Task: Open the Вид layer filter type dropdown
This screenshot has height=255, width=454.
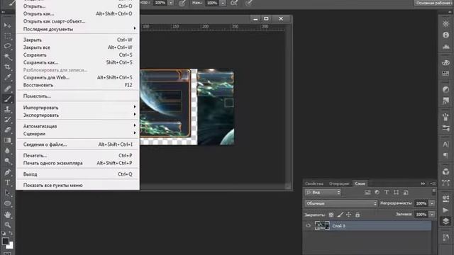Action: click(323, 192)
